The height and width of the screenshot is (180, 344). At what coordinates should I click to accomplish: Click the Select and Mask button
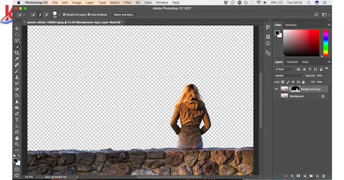pyautogui.click(x=124, y=15)
